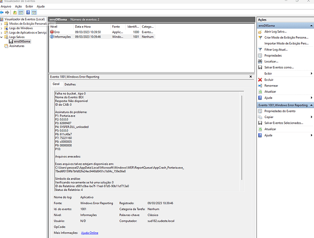Image resolution: width=314 pixels, height=238 pixels.
Task: Click the Renomear icon
Action: [x=260, y=86]
